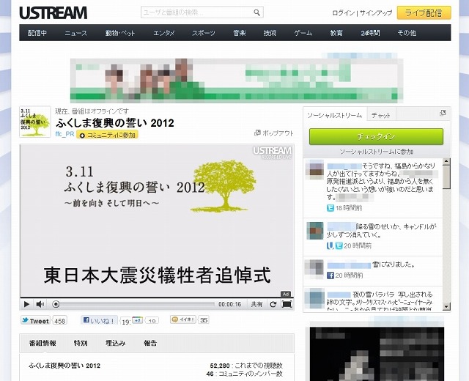
Task: Click the scrollbar down arrow in social stream
Action: [x=446, y=306]
